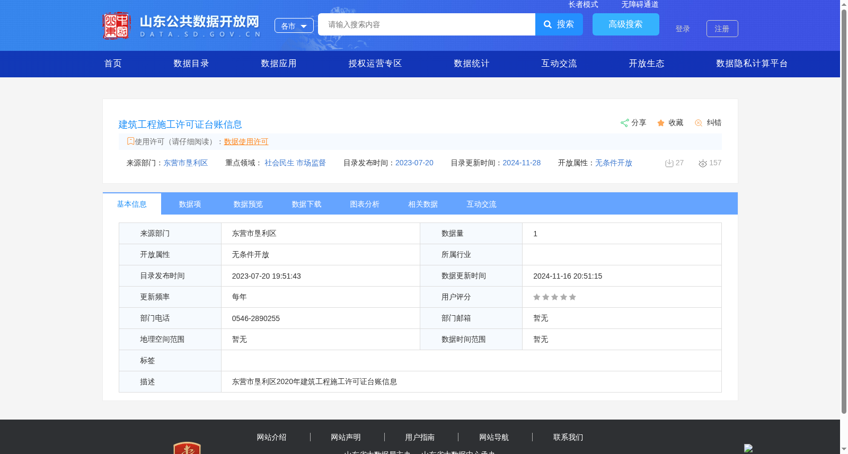The width and height of the screenshot is (848, 454).
Task: Switch to the 数据项 tab
Action: [x=190, y=204]
